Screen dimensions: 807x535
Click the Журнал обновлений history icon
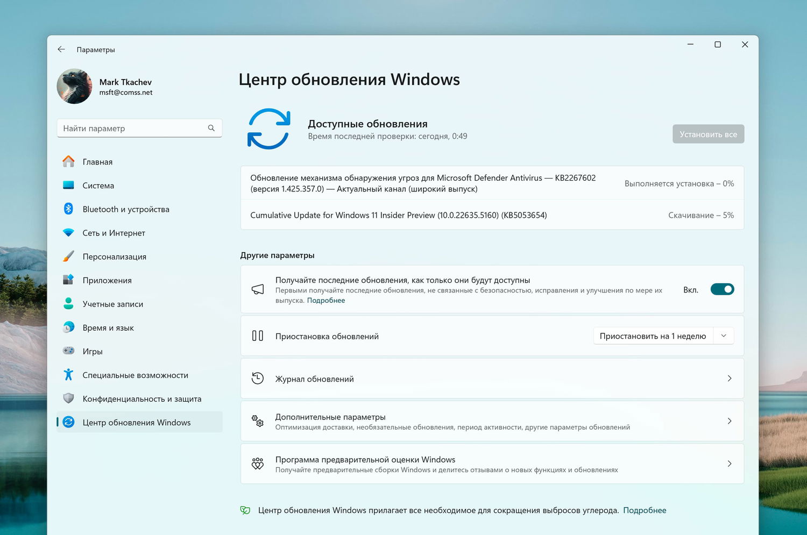coord(258,379)
